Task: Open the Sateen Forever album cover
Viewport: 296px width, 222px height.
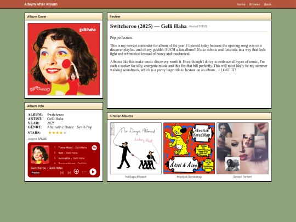Action: point(242,148)
